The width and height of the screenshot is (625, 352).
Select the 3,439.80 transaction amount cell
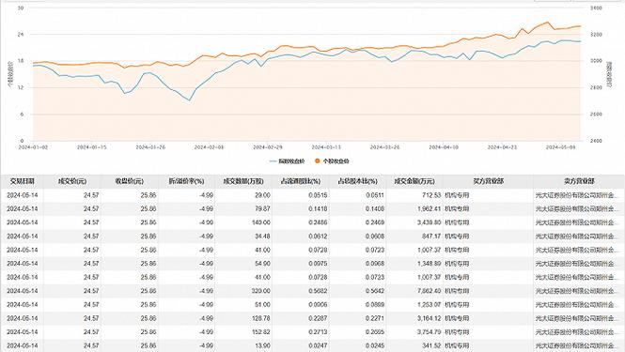pyautogui.click(x=430, y=222)
